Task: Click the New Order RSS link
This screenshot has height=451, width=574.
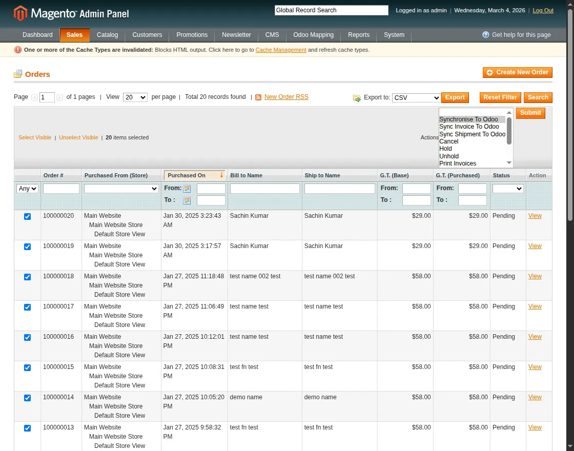Action: point(286,97)
